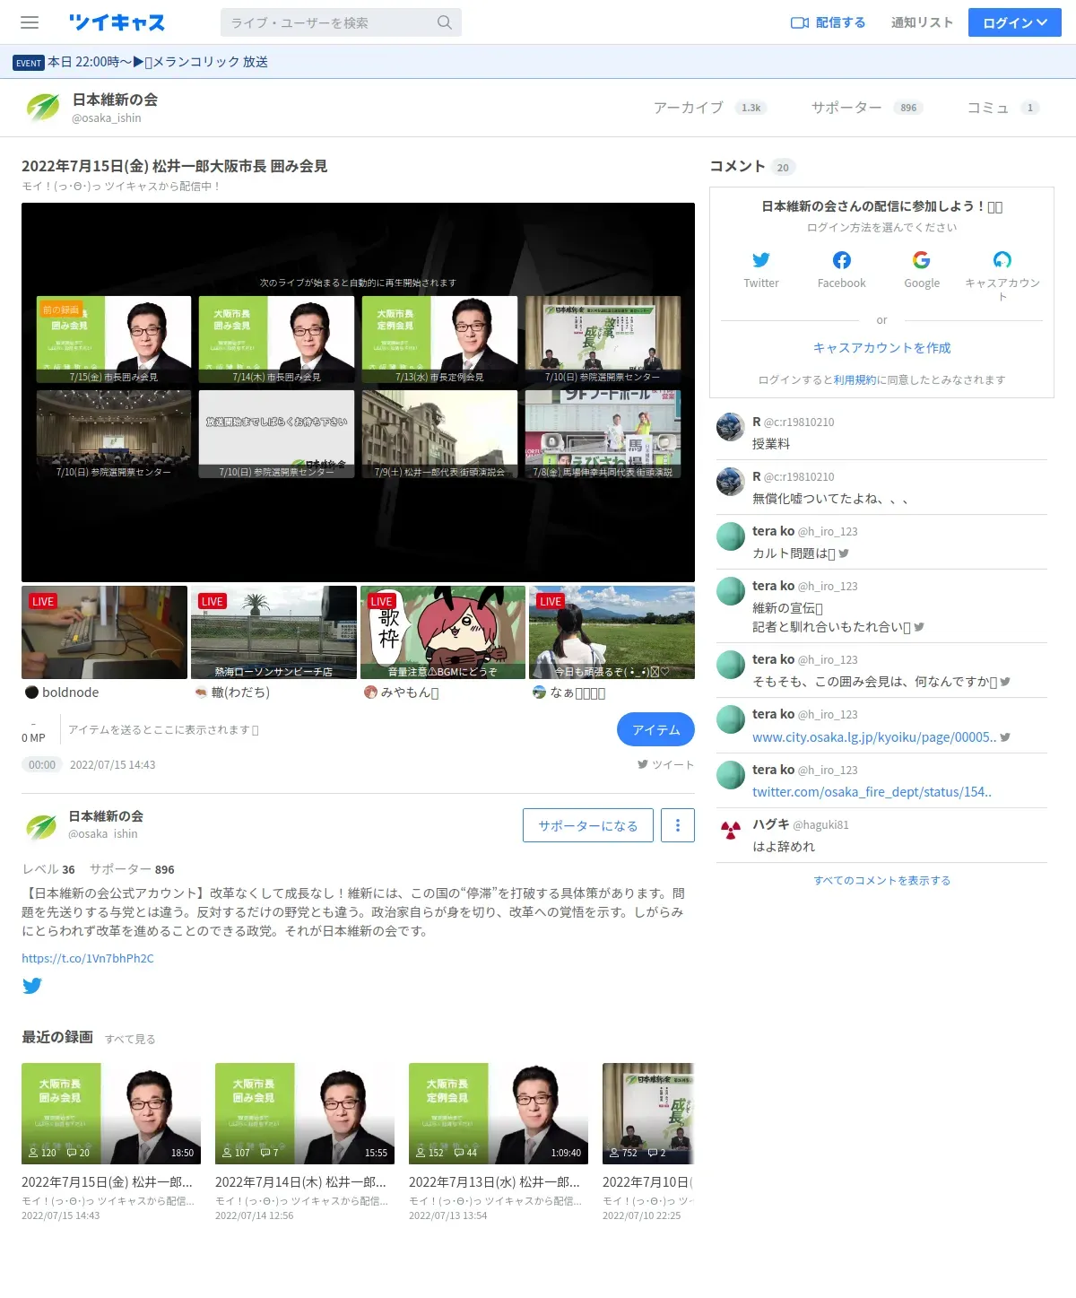This screenshot has height=1298, width=1076.
Task: Click the Google login icon
Action: [x=921, y=260]
